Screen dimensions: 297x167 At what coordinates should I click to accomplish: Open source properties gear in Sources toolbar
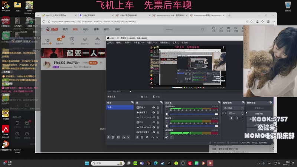(x=147, y=137)
